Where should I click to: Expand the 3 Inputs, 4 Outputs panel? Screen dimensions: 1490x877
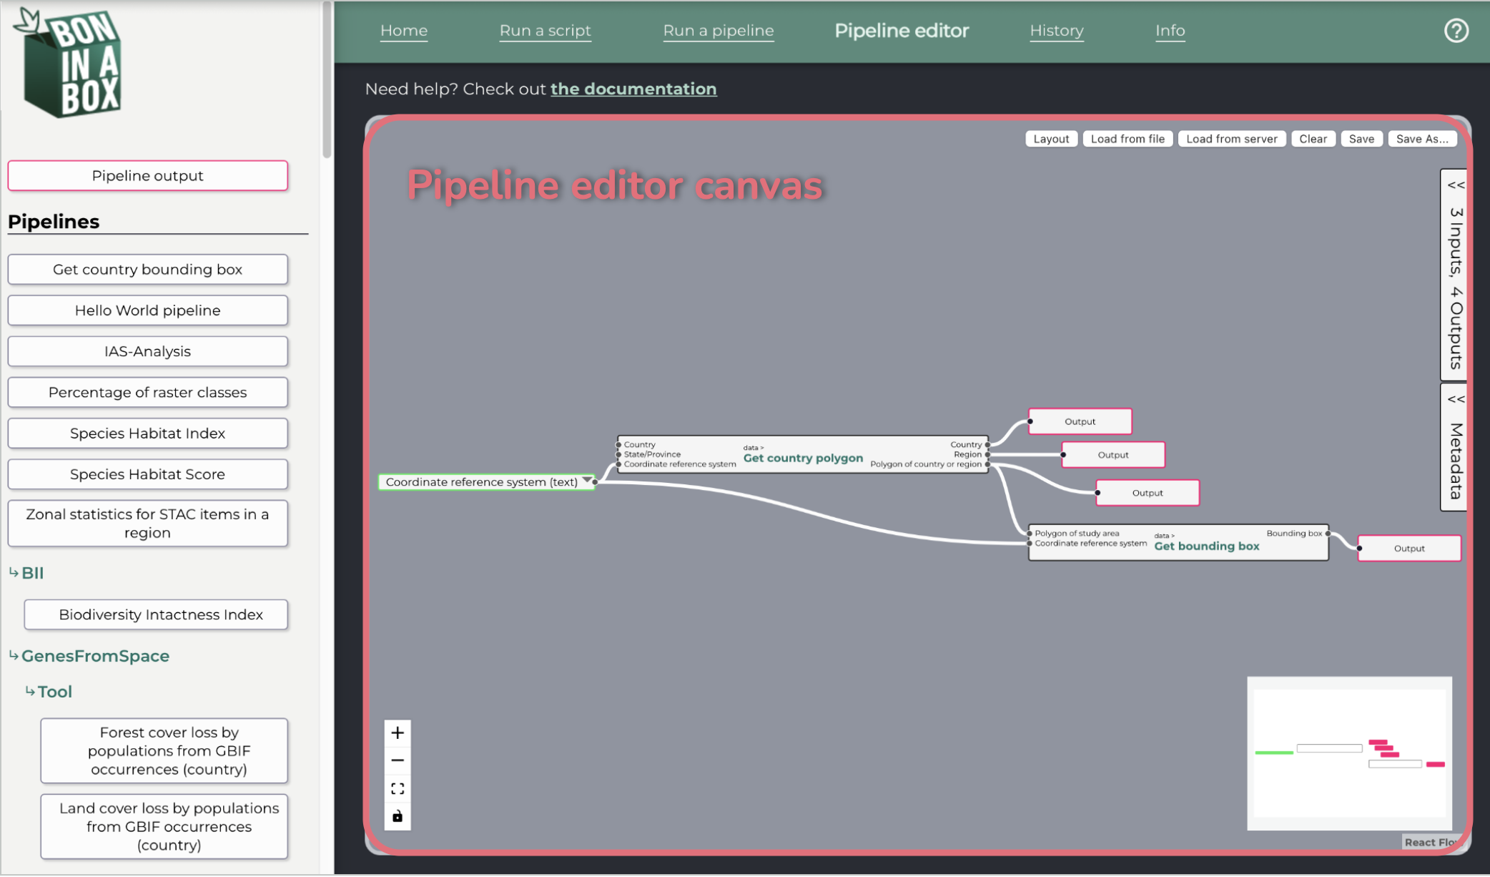[1455, 275]
